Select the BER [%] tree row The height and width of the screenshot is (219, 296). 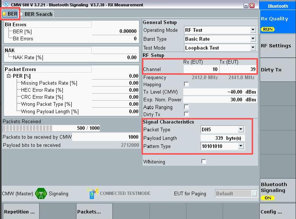pos(71,31)
